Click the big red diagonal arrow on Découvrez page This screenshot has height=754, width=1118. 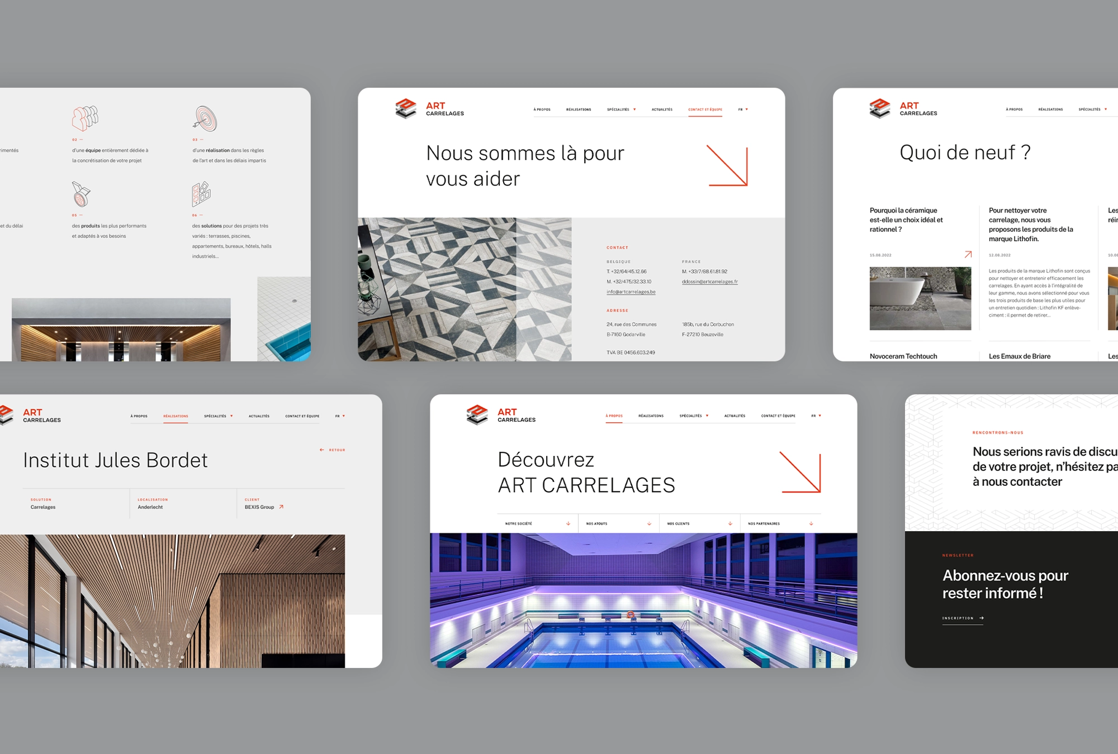click(x=800, y=472)
